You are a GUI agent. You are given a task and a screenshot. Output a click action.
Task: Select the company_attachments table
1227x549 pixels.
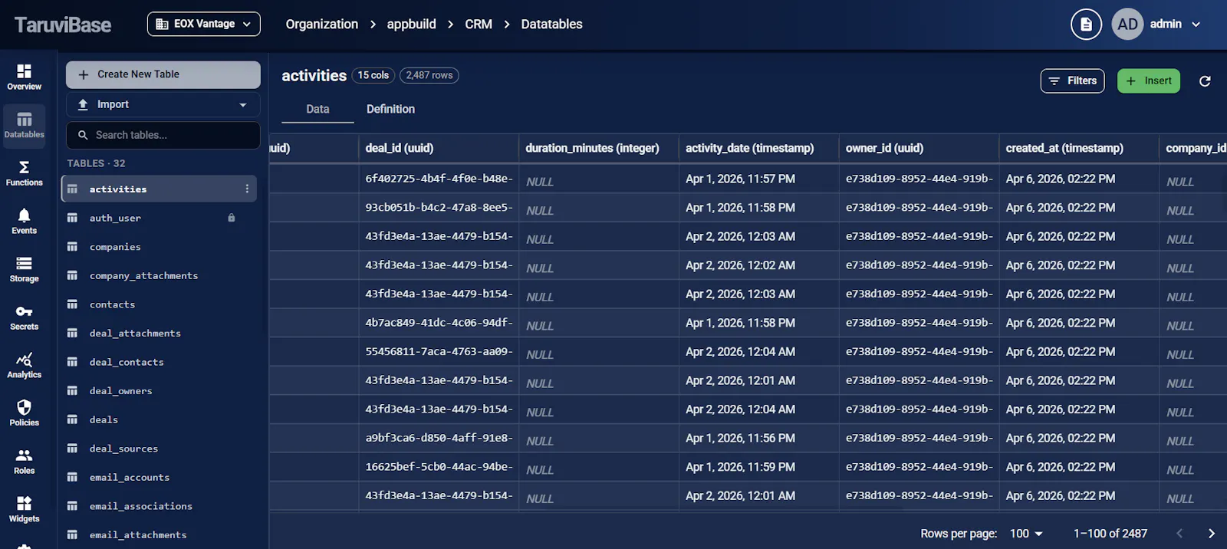pos(159,275)
